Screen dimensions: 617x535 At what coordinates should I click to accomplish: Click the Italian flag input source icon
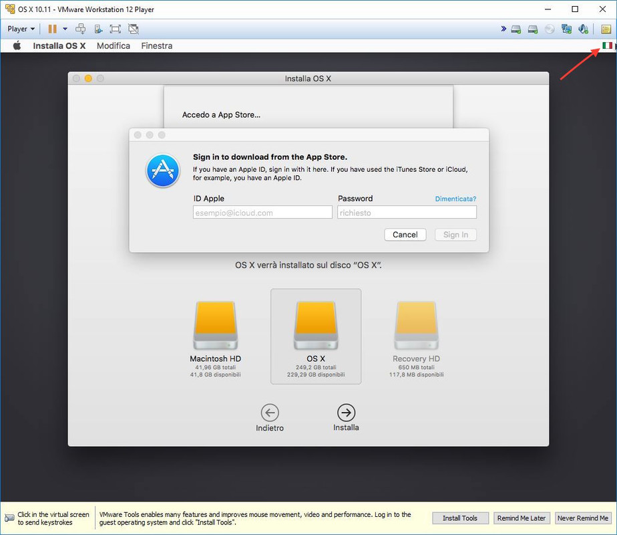coord(607,45)
